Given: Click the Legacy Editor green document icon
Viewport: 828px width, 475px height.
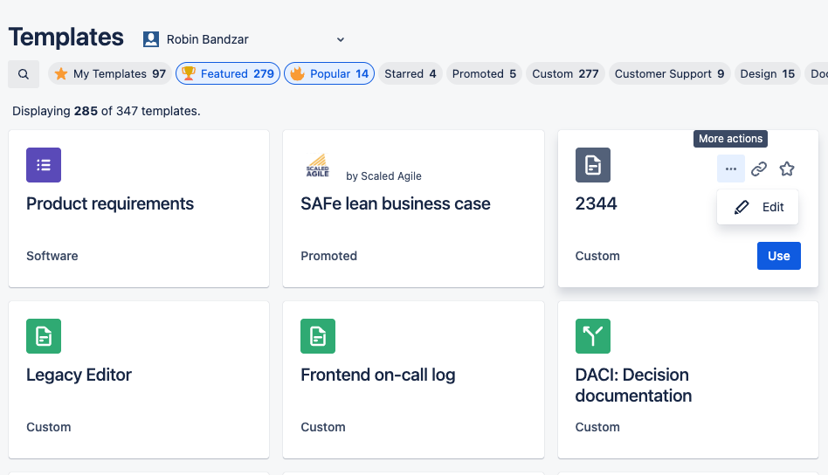Looking at the screenshot, I should point(44,336).
